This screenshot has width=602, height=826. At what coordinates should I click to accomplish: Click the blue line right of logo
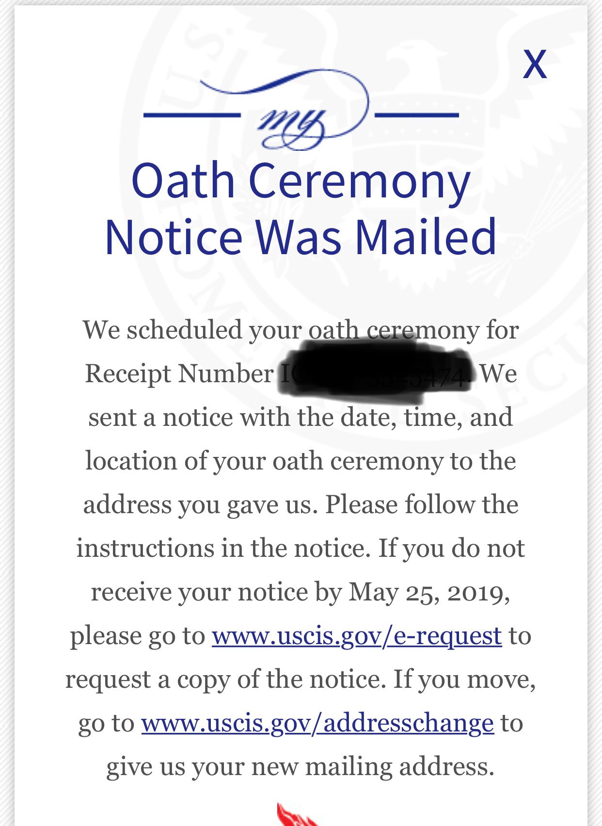[x=417, y=115]
